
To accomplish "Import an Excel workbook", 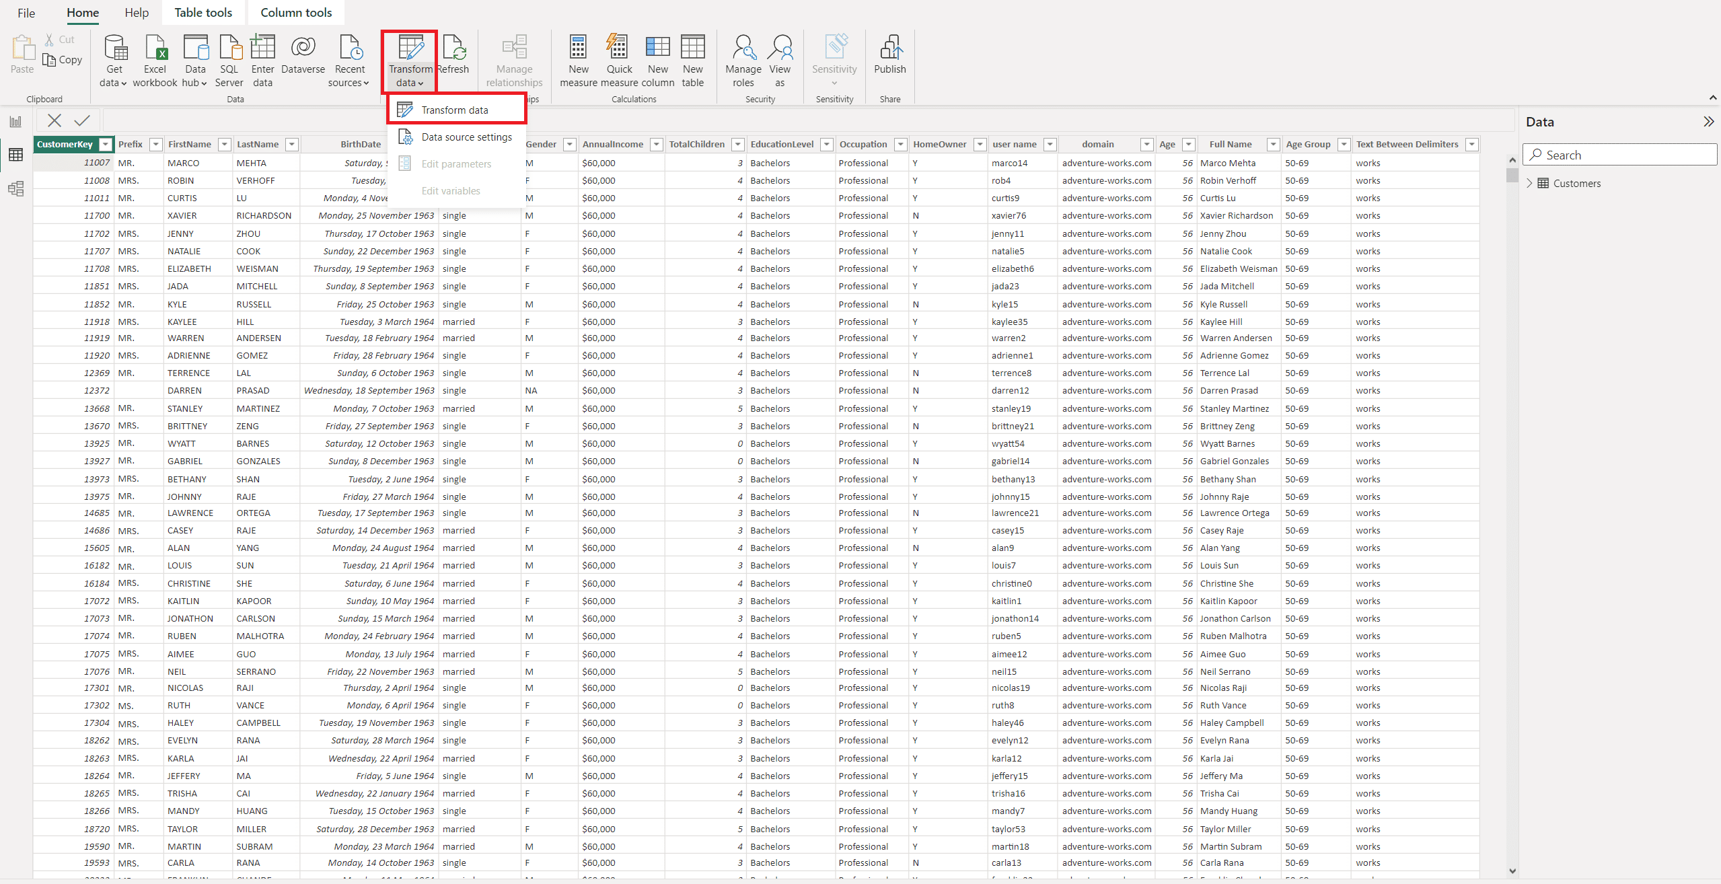I will point(155,59).
